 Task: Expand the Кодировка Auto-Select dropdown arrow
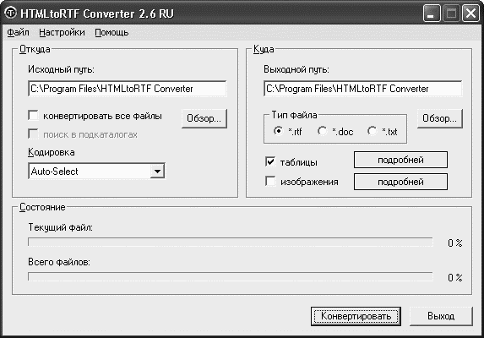[157, 172]
